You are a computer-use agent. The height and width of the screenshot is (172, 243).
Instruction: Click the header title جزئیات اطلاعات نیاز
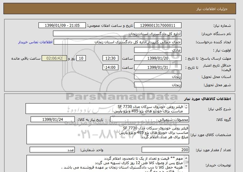[x=212, y=9]
